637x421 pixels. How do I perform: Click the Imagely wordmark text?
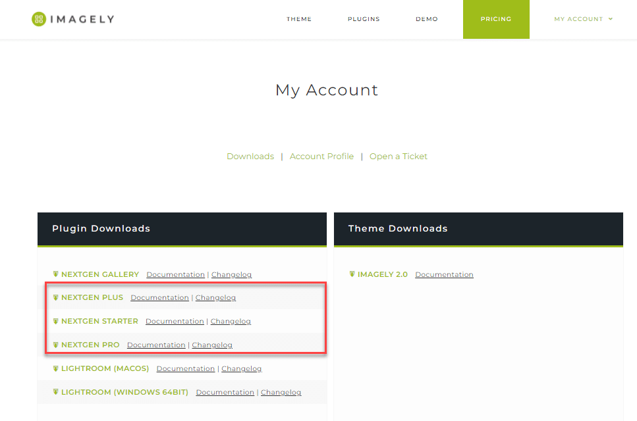(82, 19)
